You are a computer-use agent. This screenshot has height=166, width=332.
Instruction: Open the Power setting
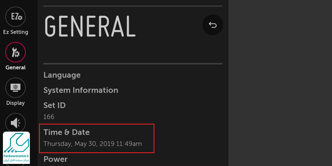tap(56, 159)
